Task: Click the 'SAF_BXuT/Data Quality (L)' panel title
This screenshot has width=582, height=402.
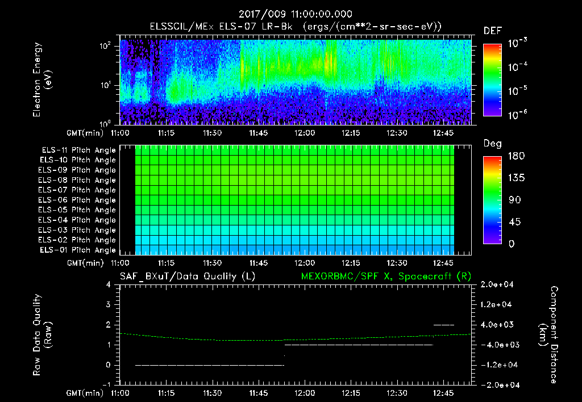Action: pos(188,277)
